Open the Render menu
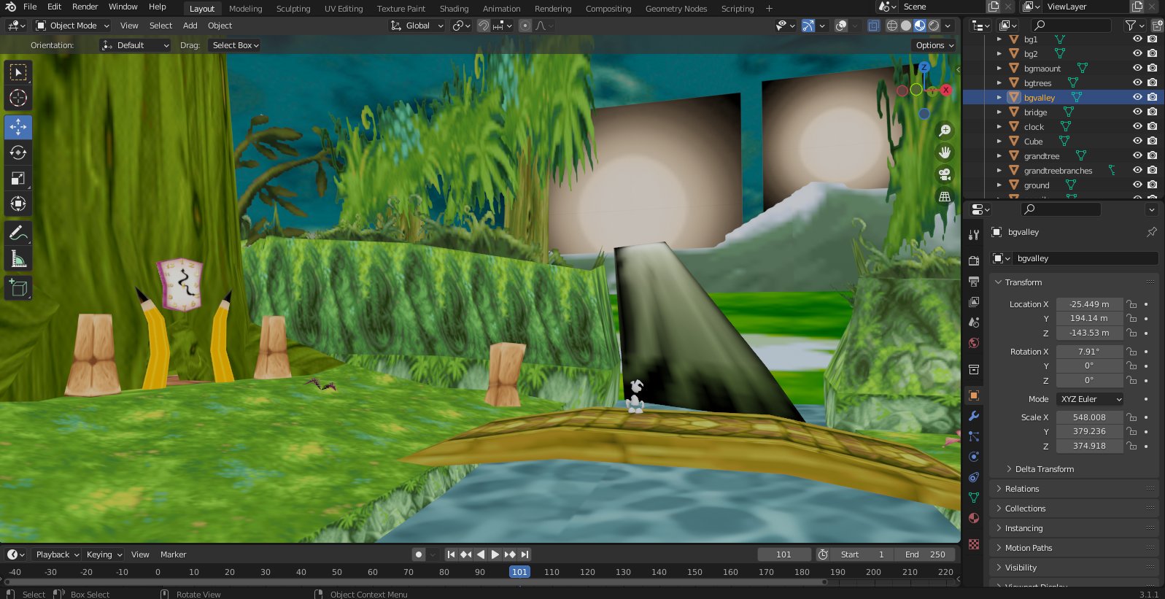Viewport: 1165px width, 599px height. point(85,7)
